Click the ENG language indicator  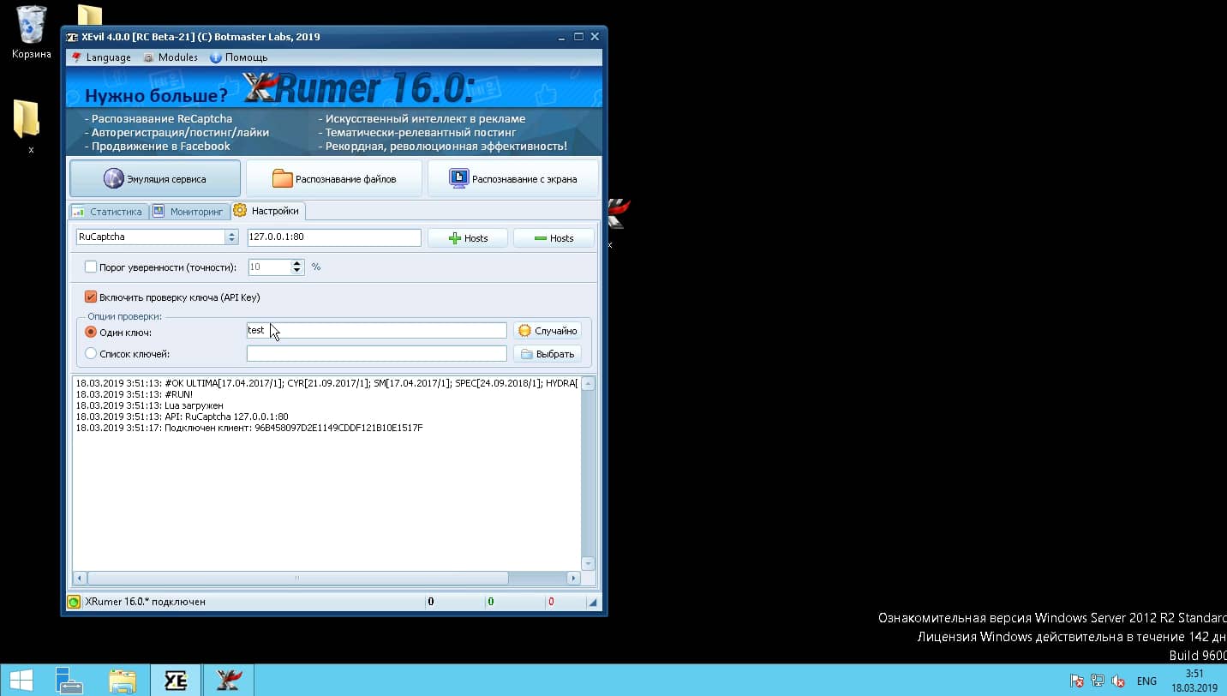pyautogui.click(x=1146, y=681)
